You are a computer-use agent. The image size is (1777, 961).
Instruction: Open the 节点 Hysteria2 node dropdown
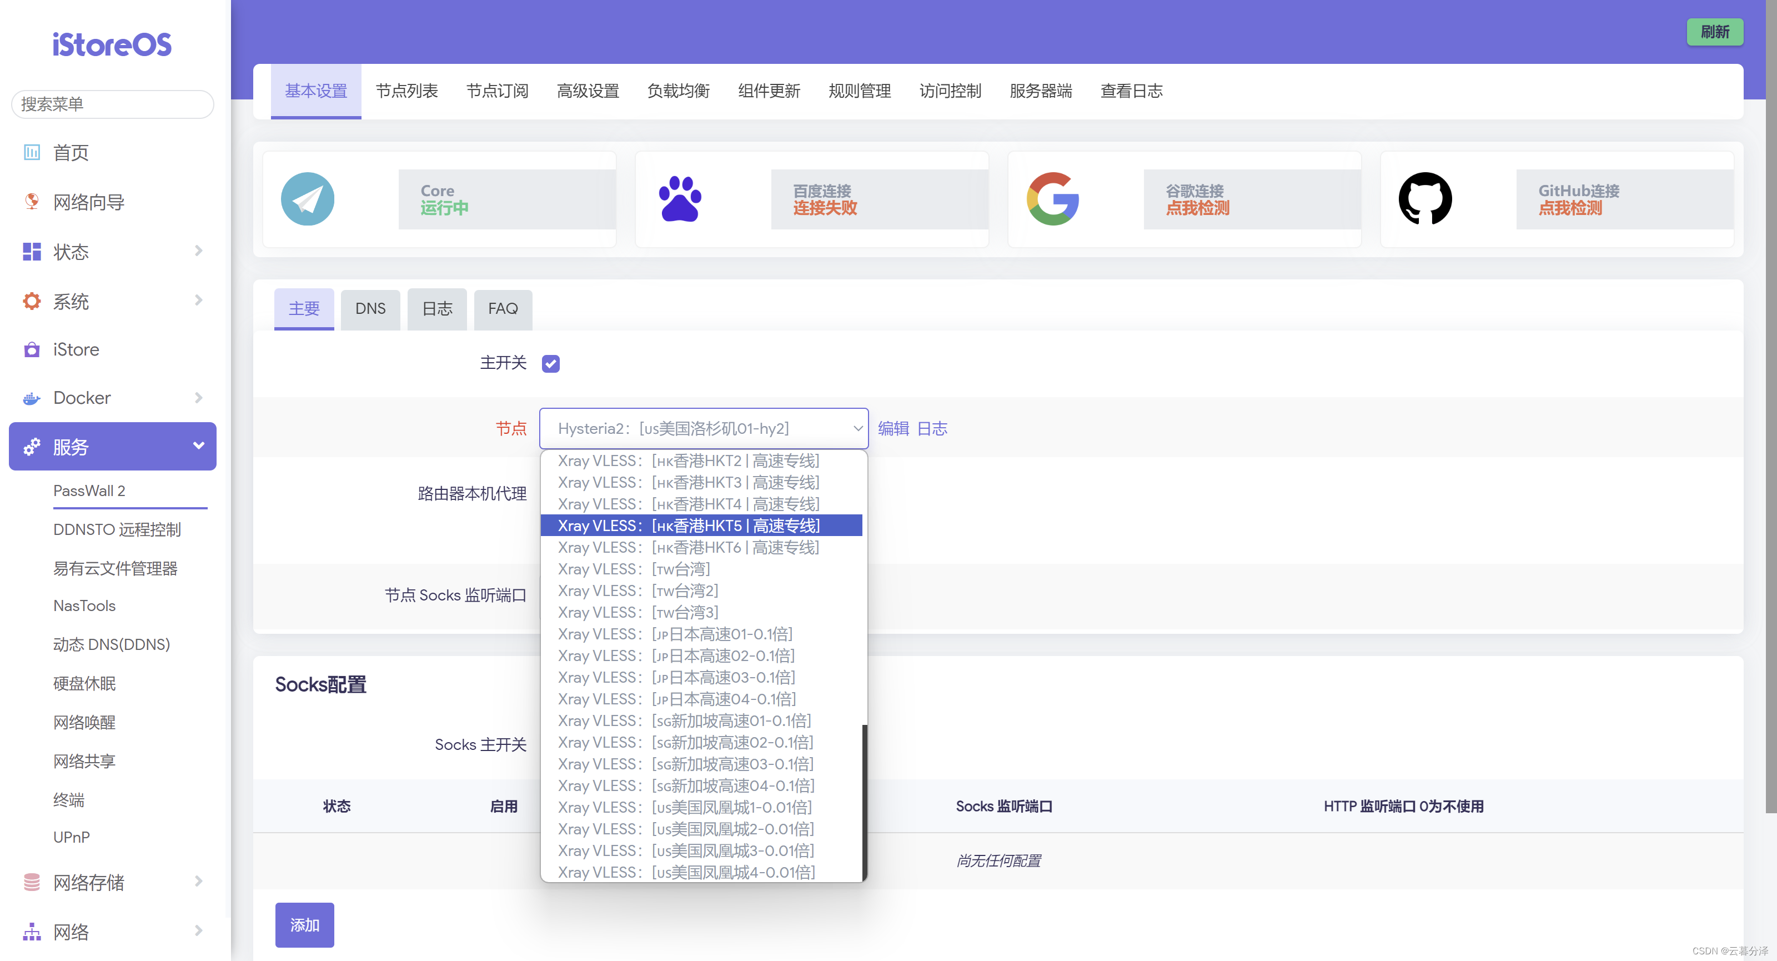point(704,428)
